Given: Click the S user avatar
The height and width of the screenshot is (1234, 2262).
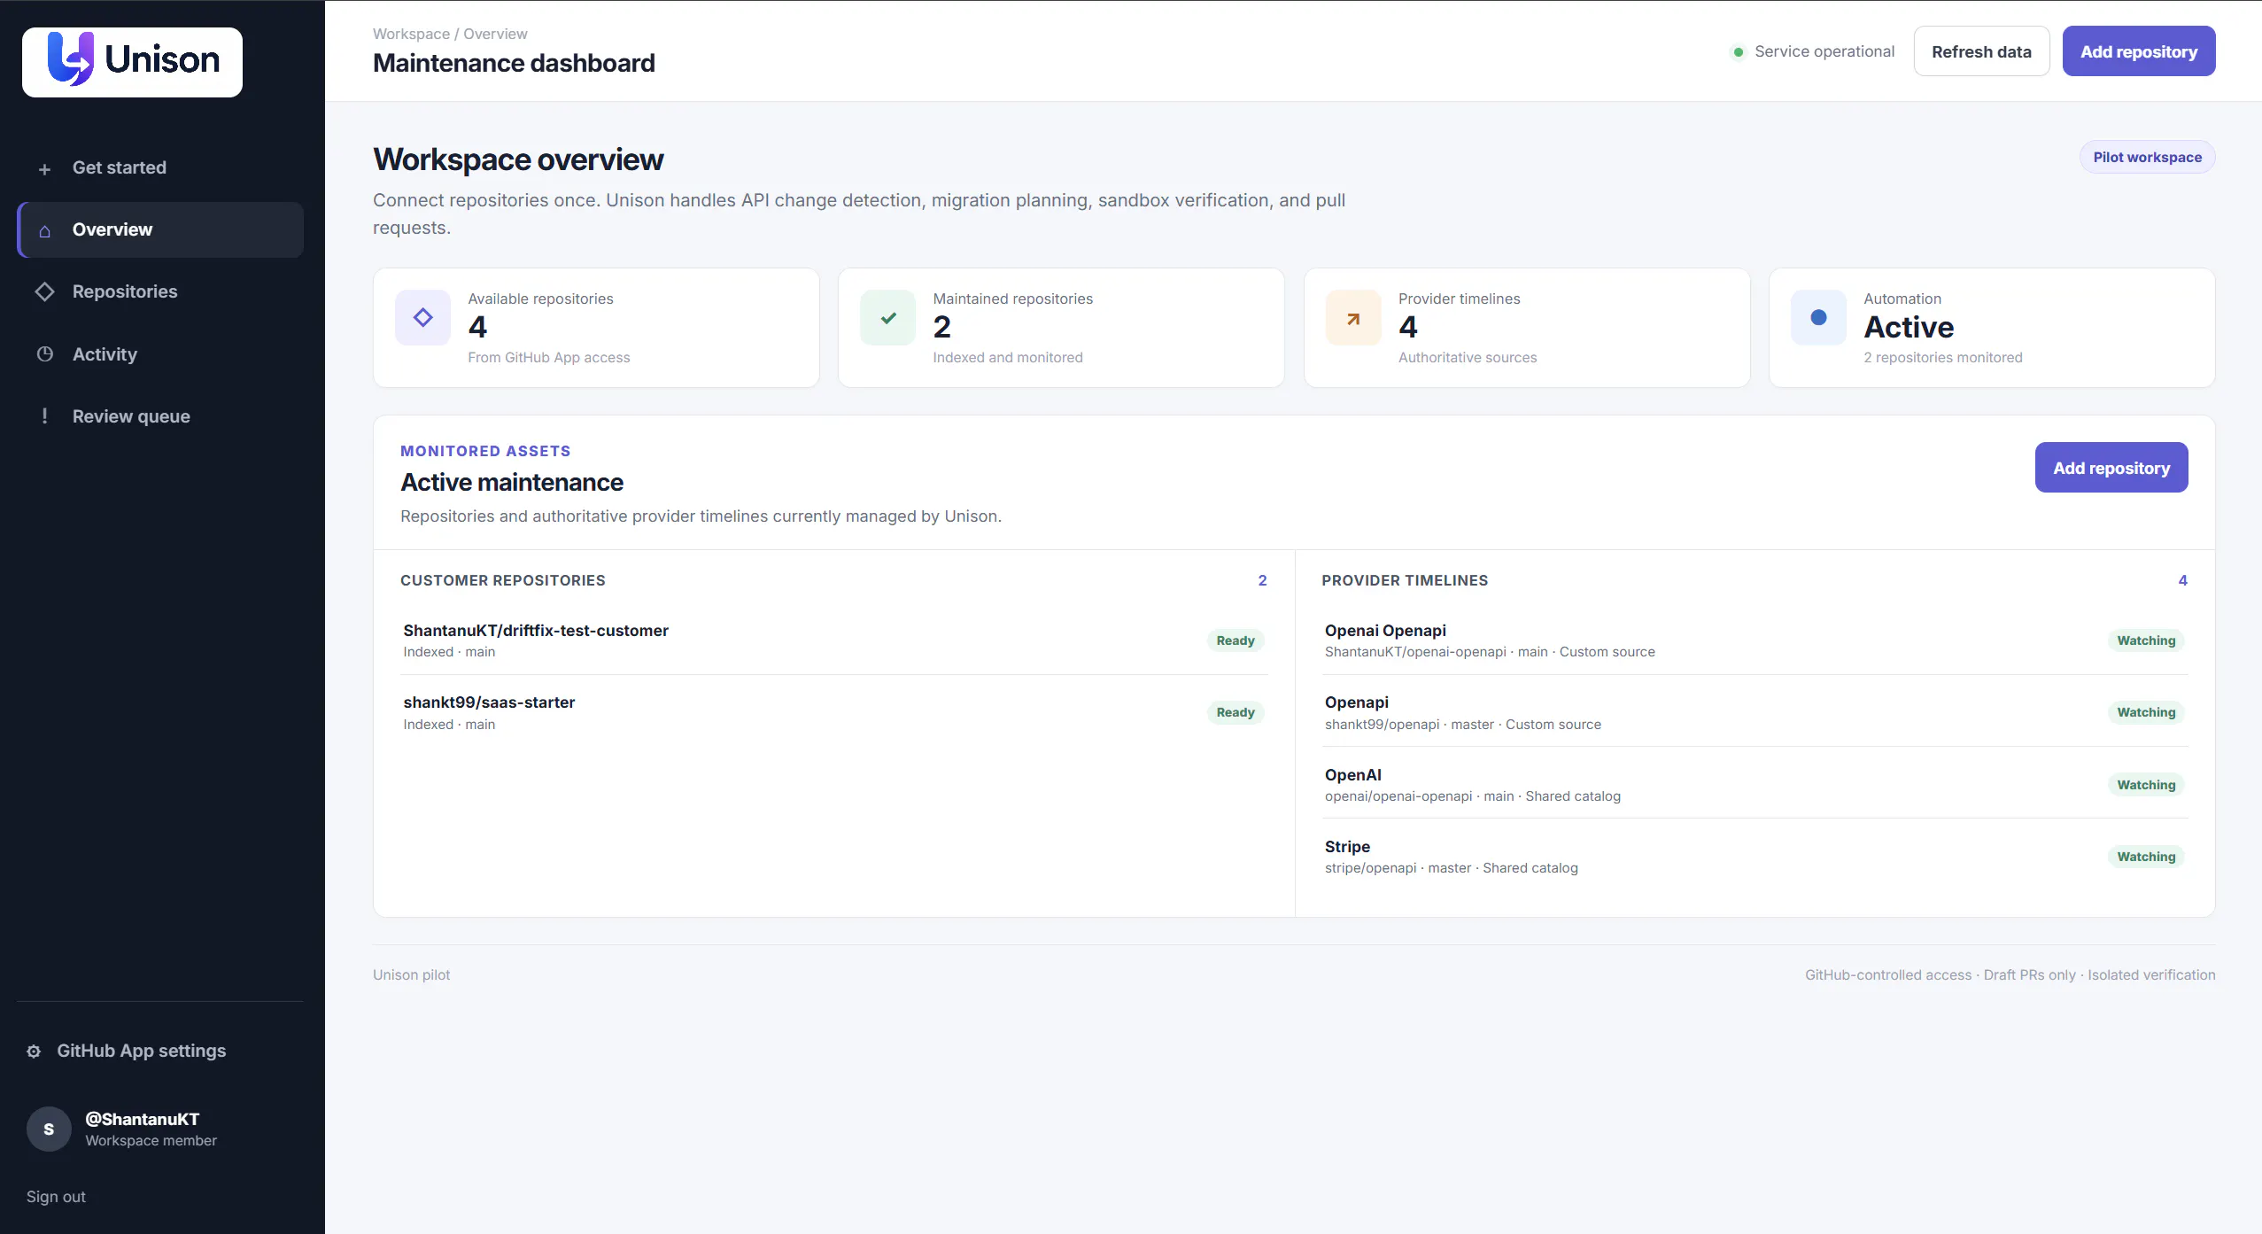Looking at the screenshot, I should point(49,1129).
